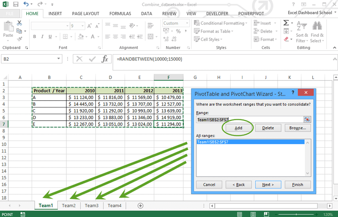The width and height of the screenshot is (338, 217).
Task: Toggle Underline formatting
Action: 50,36
